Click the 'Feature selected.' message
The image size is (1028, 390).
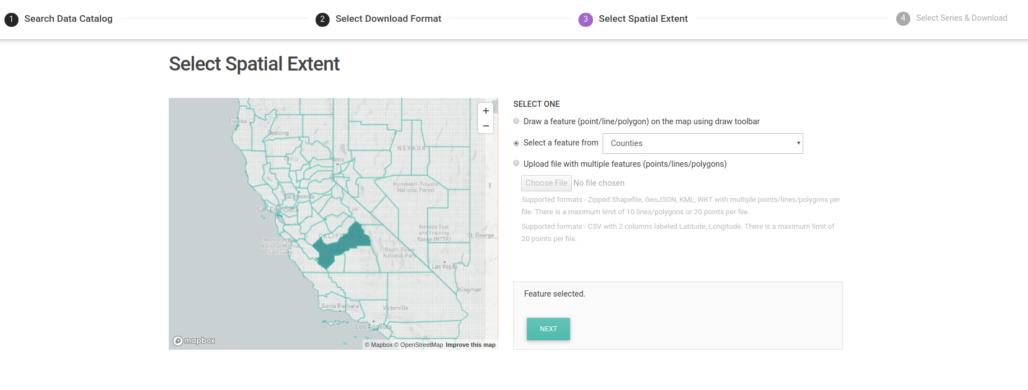tap(554, 294)
